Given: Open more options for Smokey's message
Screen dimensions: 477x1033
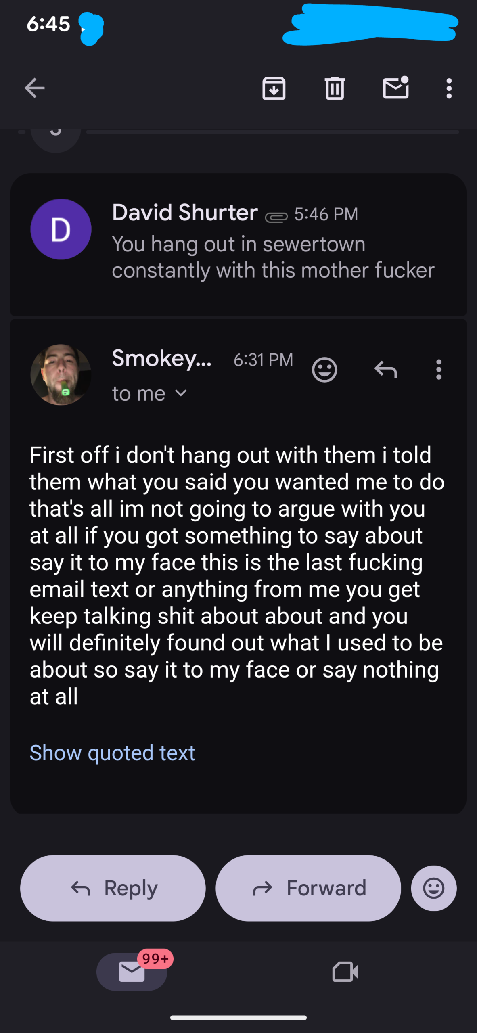Looking at the screenshot, I should 439,369.
